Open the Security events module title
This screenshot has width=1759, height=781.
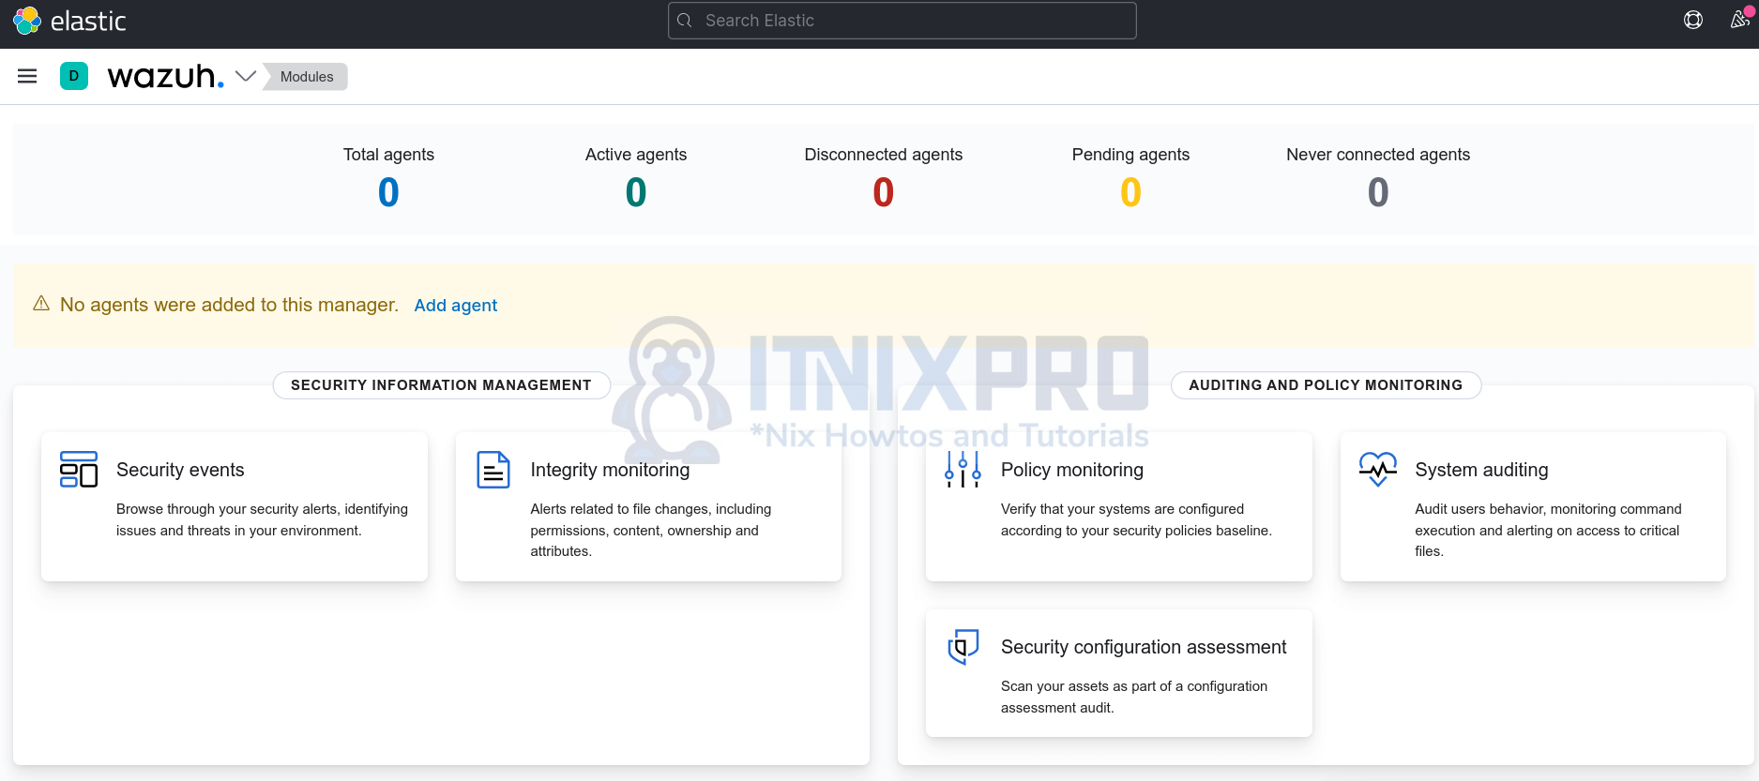[x=180, y=470]
